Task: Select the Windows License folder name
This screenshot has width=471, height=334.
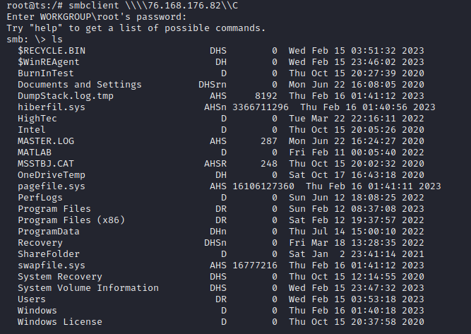Action: tap(60, 322)
